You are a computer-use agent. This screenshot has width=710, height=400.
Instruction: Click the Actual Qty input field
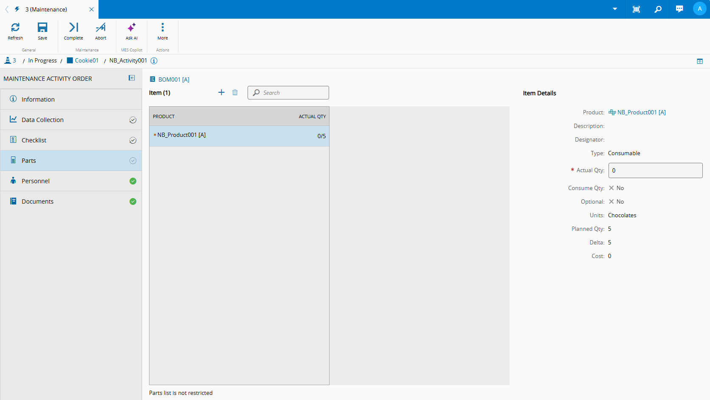[x=655, y=170]
